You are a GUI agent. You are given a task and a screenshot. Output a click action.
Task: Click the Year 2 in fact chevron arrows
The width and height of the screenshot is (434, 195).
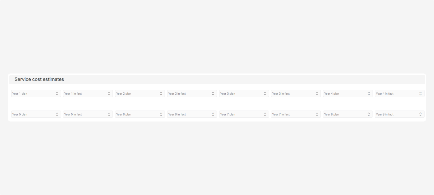(x=213, y=94)
